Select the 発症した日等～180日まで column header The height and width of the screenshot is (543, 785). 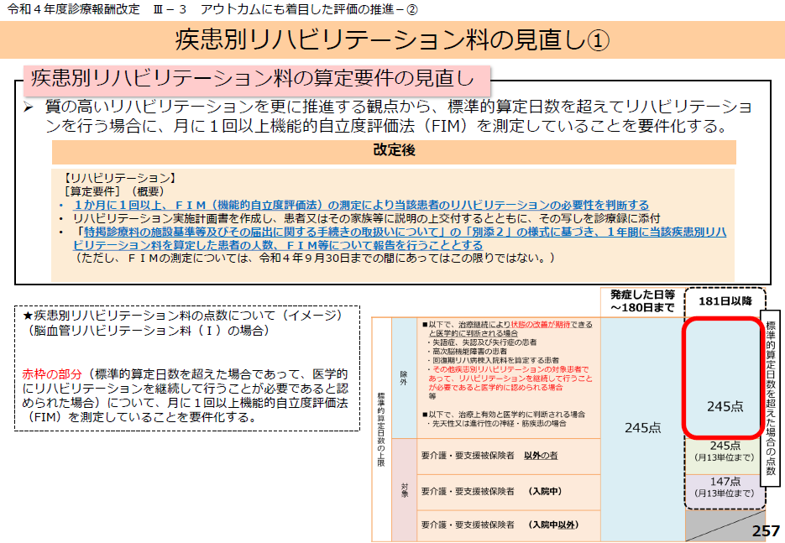(x=642, y=302)
